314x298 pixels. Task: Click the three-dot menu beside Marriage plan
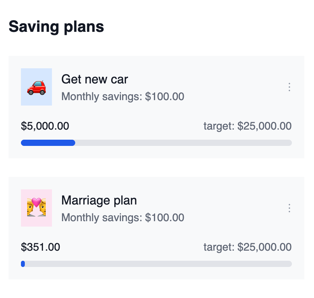click(289, 208)
